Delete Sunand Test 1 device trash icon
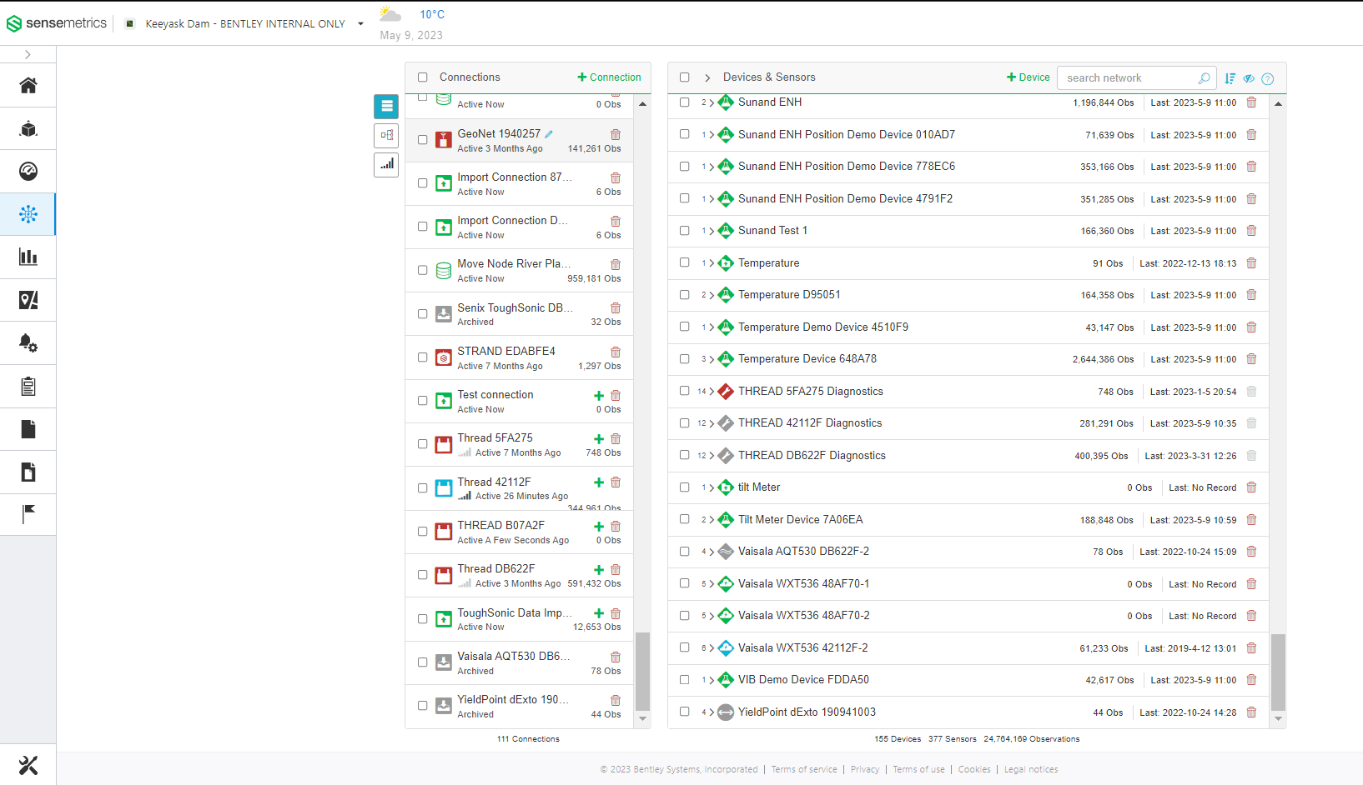Image resolution: width=1363 pixels, height=785 pixels. tap(1251, 231)
